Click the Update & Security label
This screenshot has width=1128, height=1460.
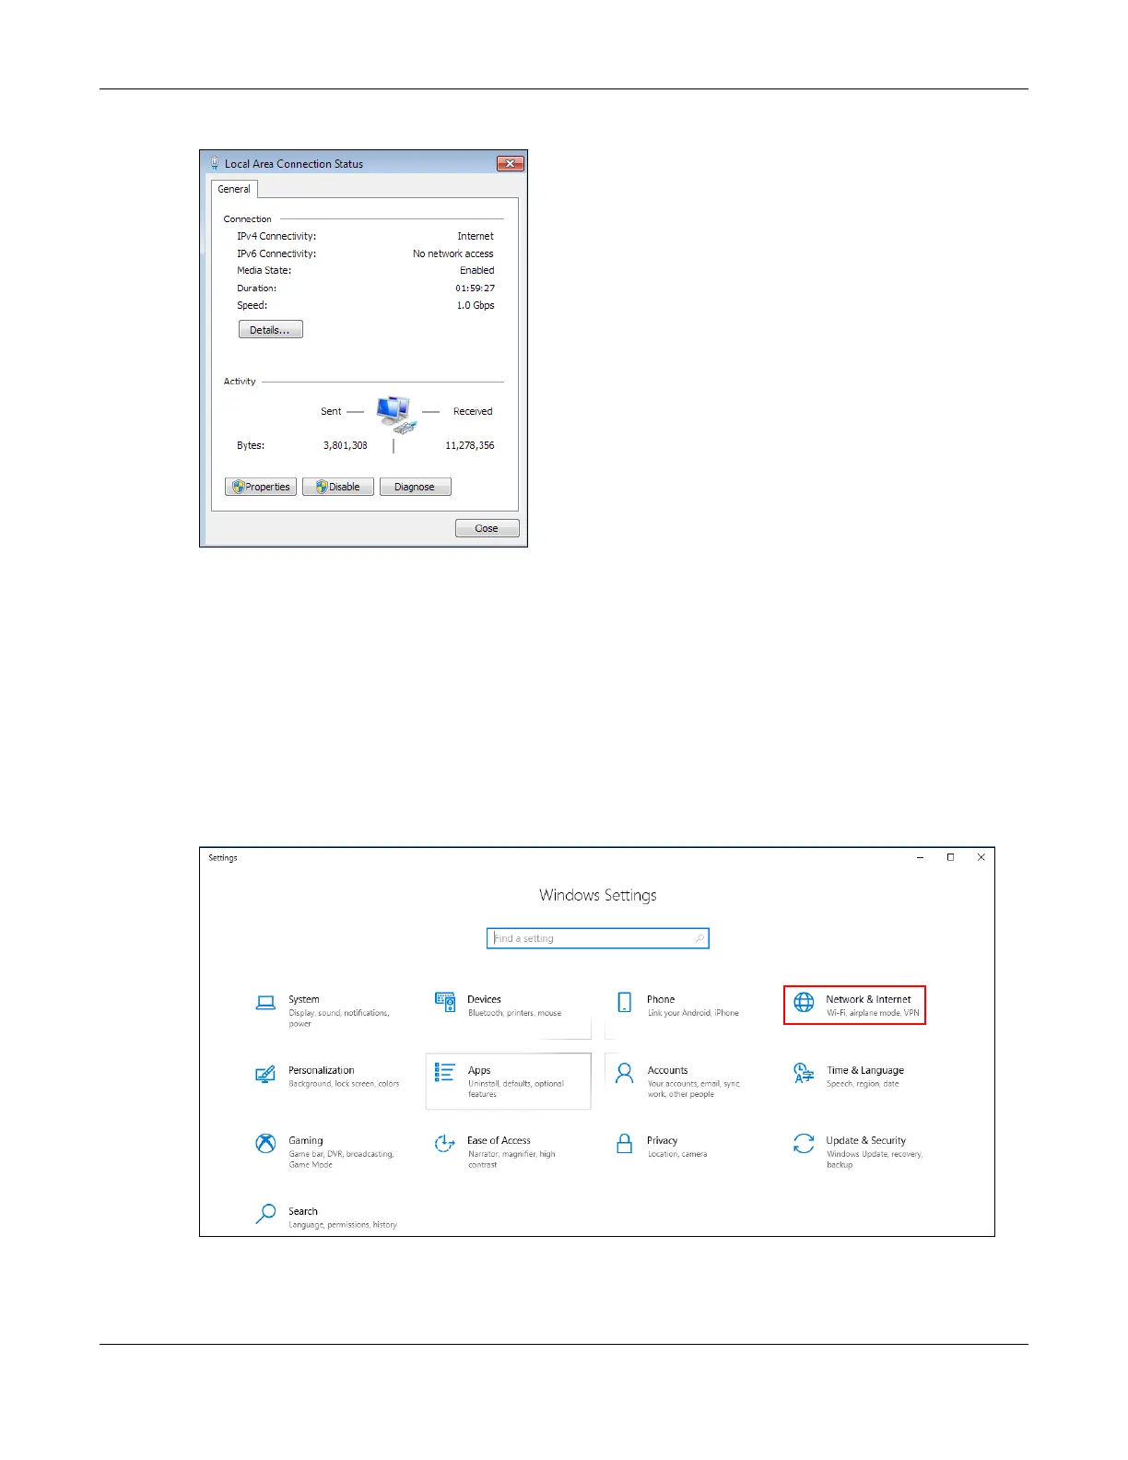point(866,1140)
